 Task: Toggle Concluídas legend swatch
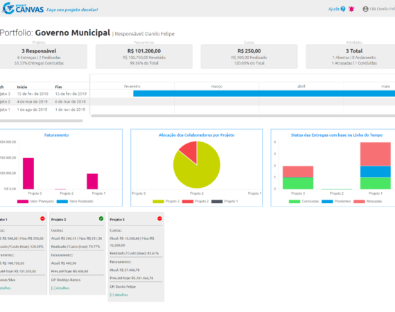295,201
